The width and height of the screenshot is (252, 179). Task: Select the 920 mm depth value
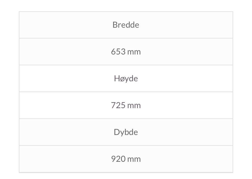pyautogui.click(x=126, y=159)
